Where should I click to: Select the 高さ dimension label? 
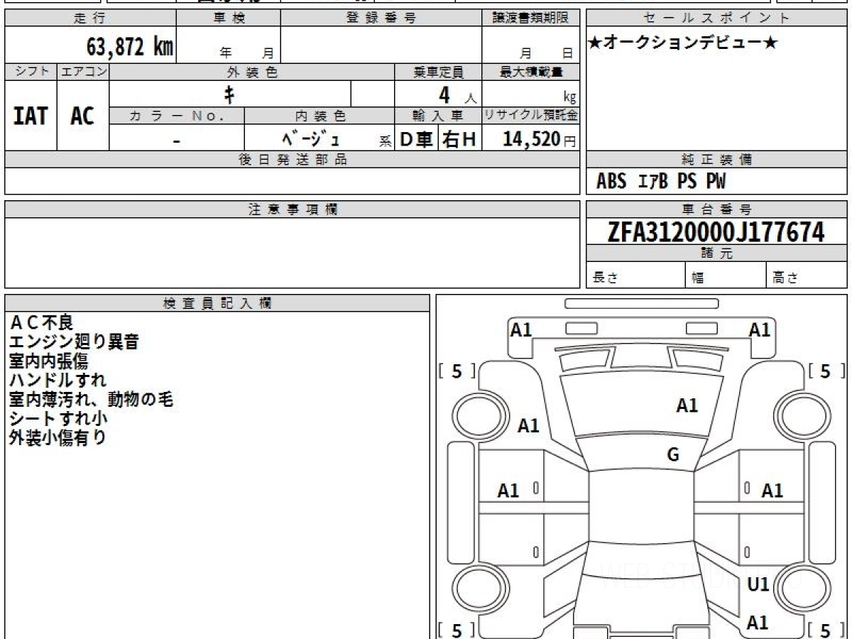pos(785,278)
